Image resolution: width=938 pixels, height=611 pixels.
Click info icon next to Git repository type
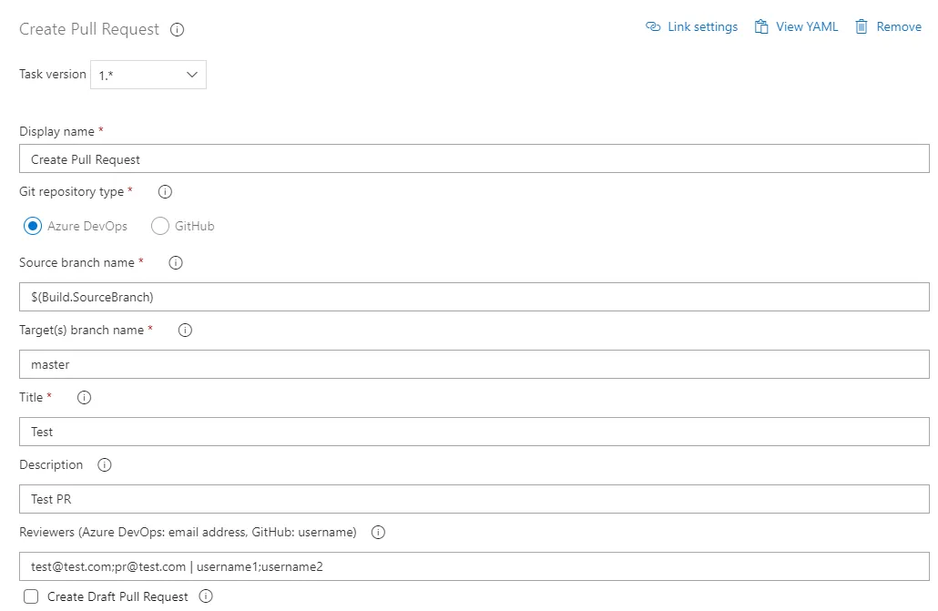[x=166, y=192]
